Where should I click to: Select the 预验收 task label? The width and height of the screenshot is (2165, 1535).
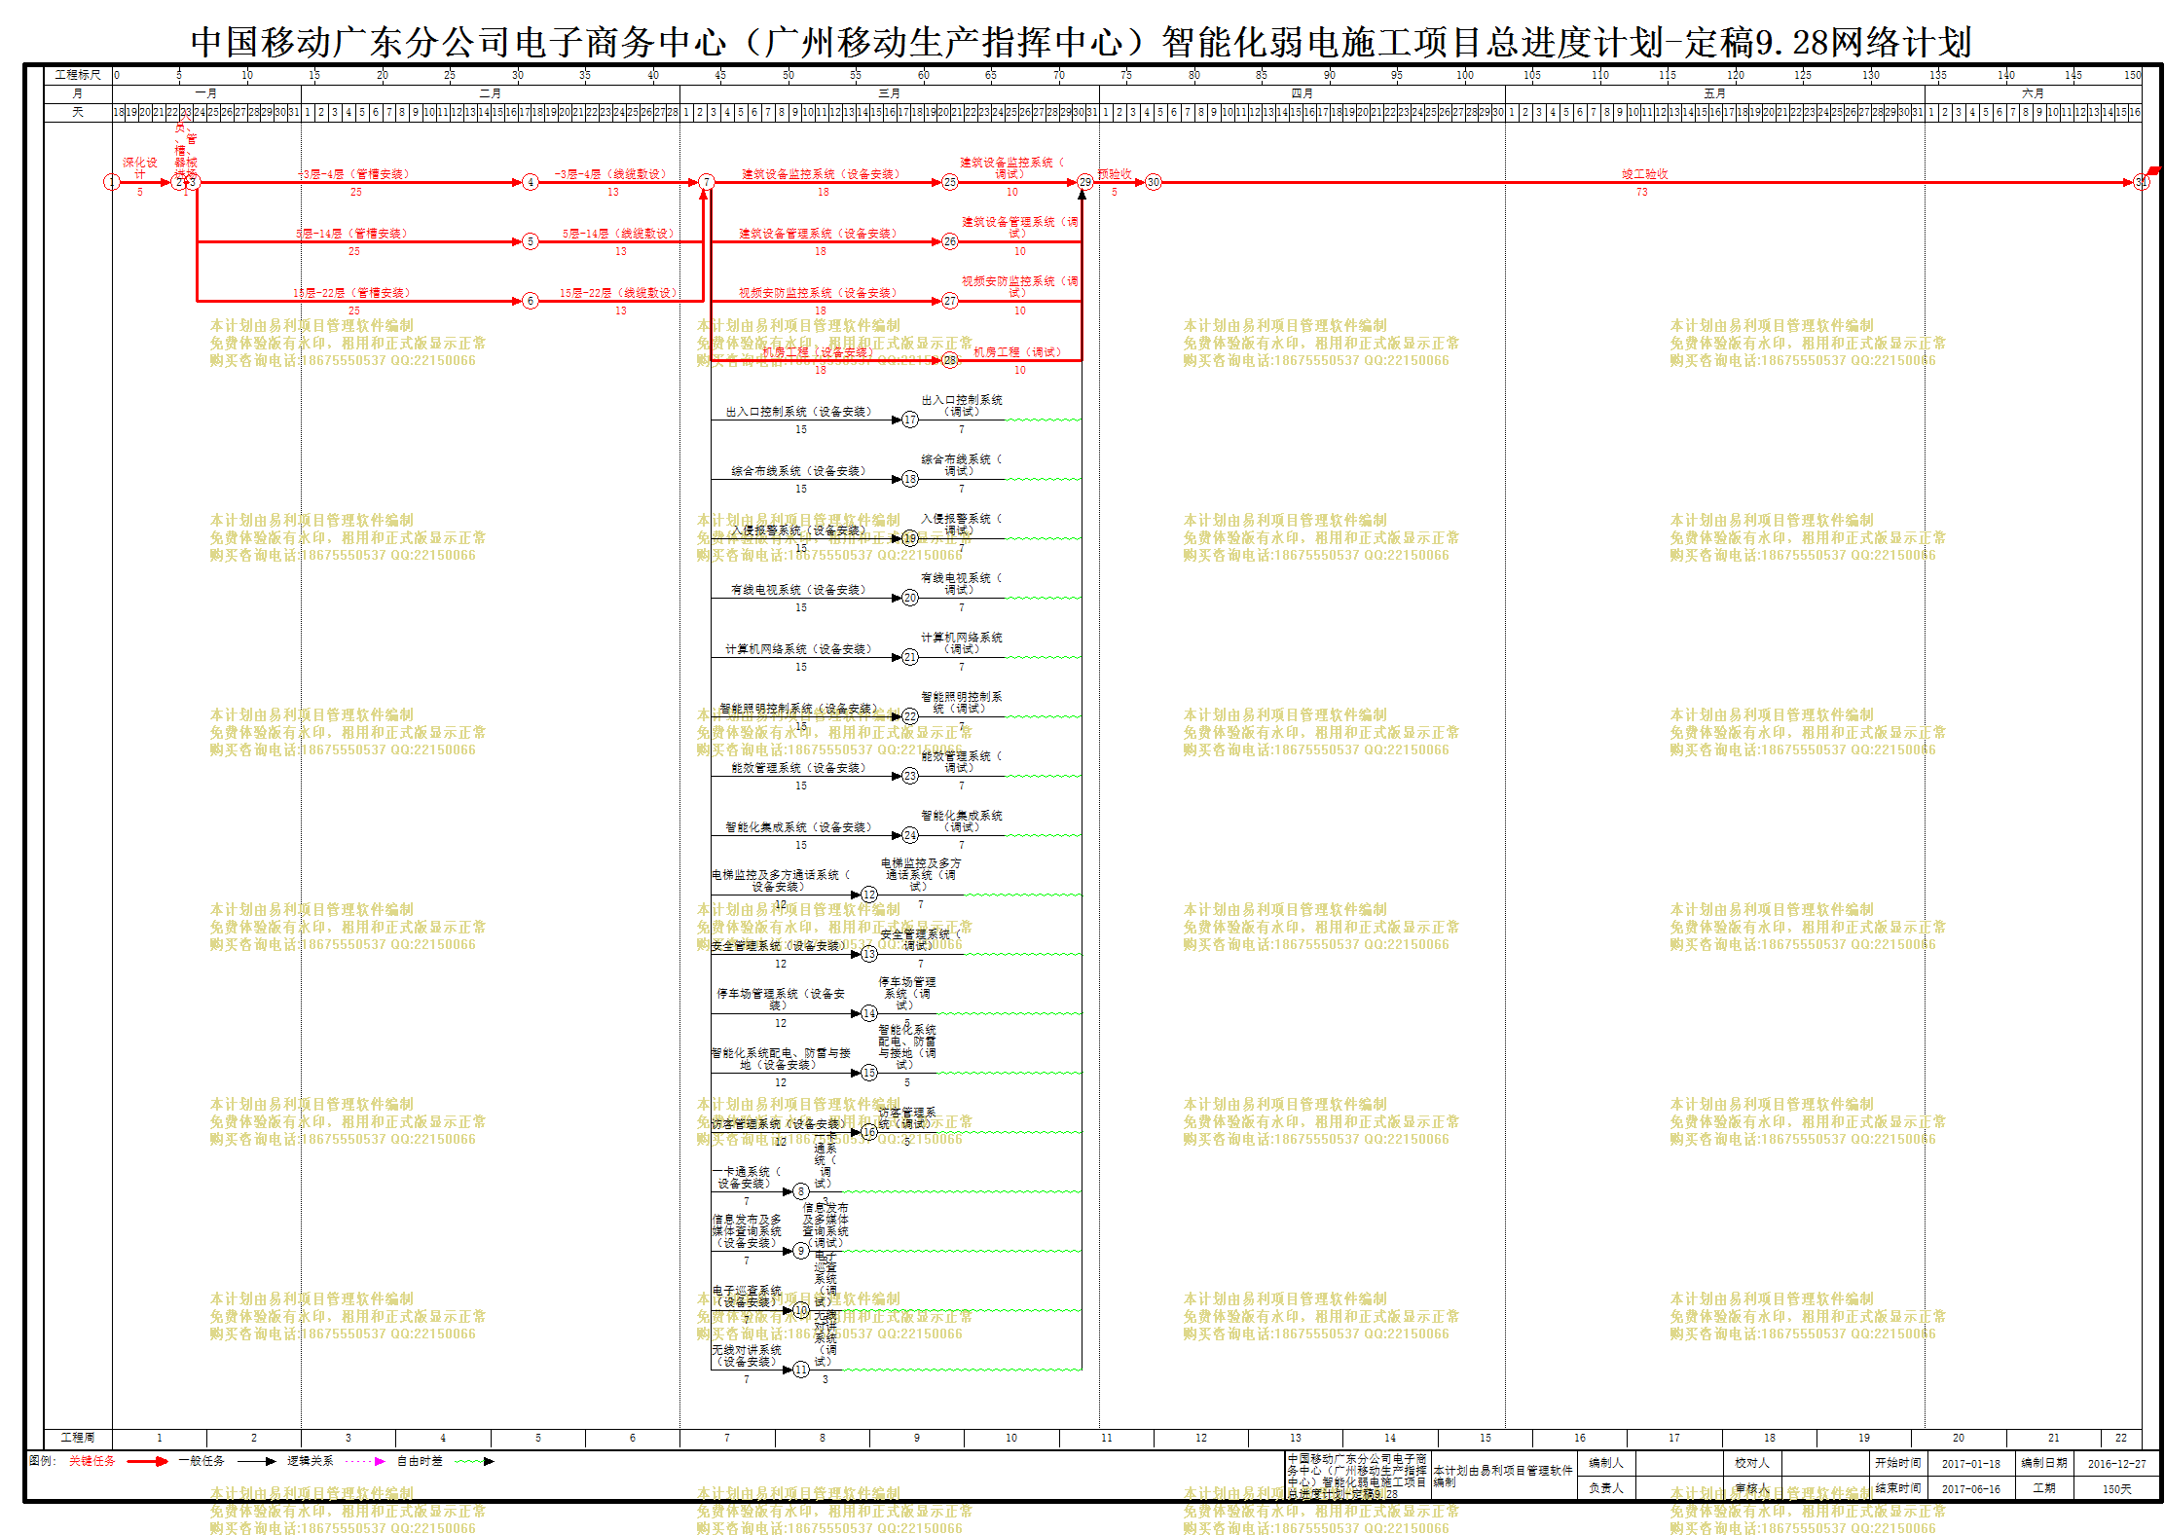click(1116, 174)
